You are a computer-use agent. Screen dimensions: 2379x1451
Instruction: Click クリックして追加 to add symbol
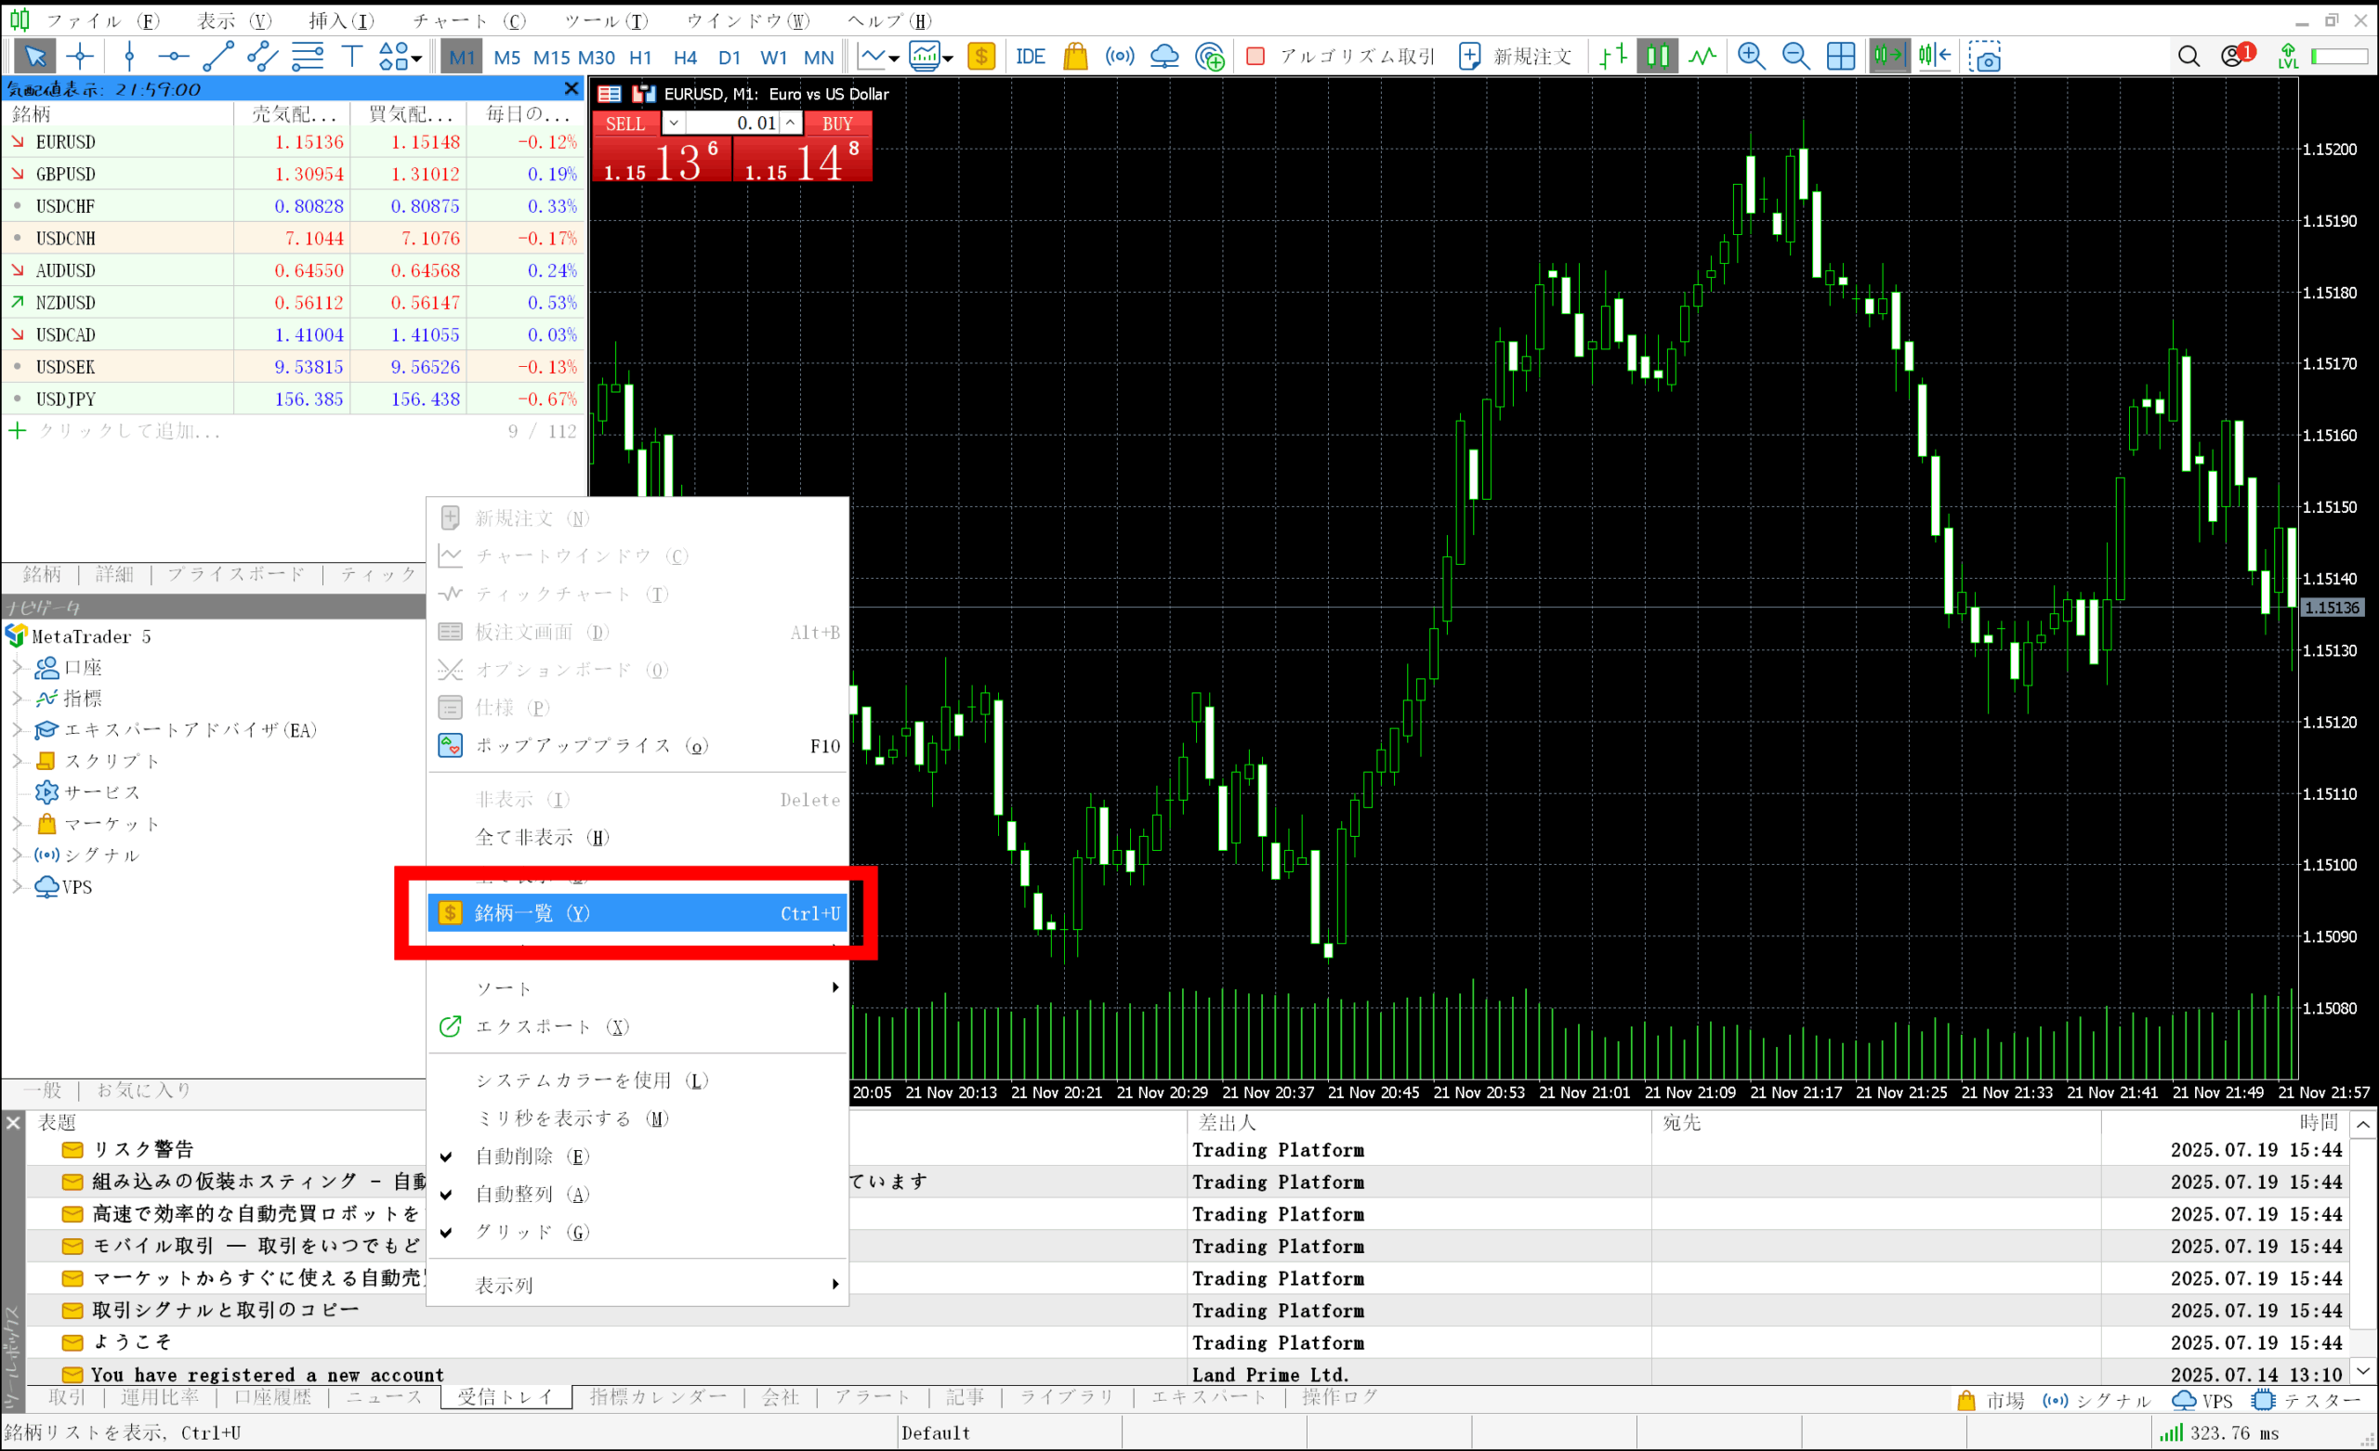130,431
